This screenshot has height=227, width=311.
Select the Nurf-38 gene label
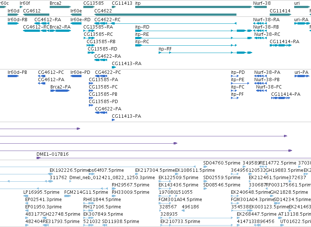coord(262,3)
